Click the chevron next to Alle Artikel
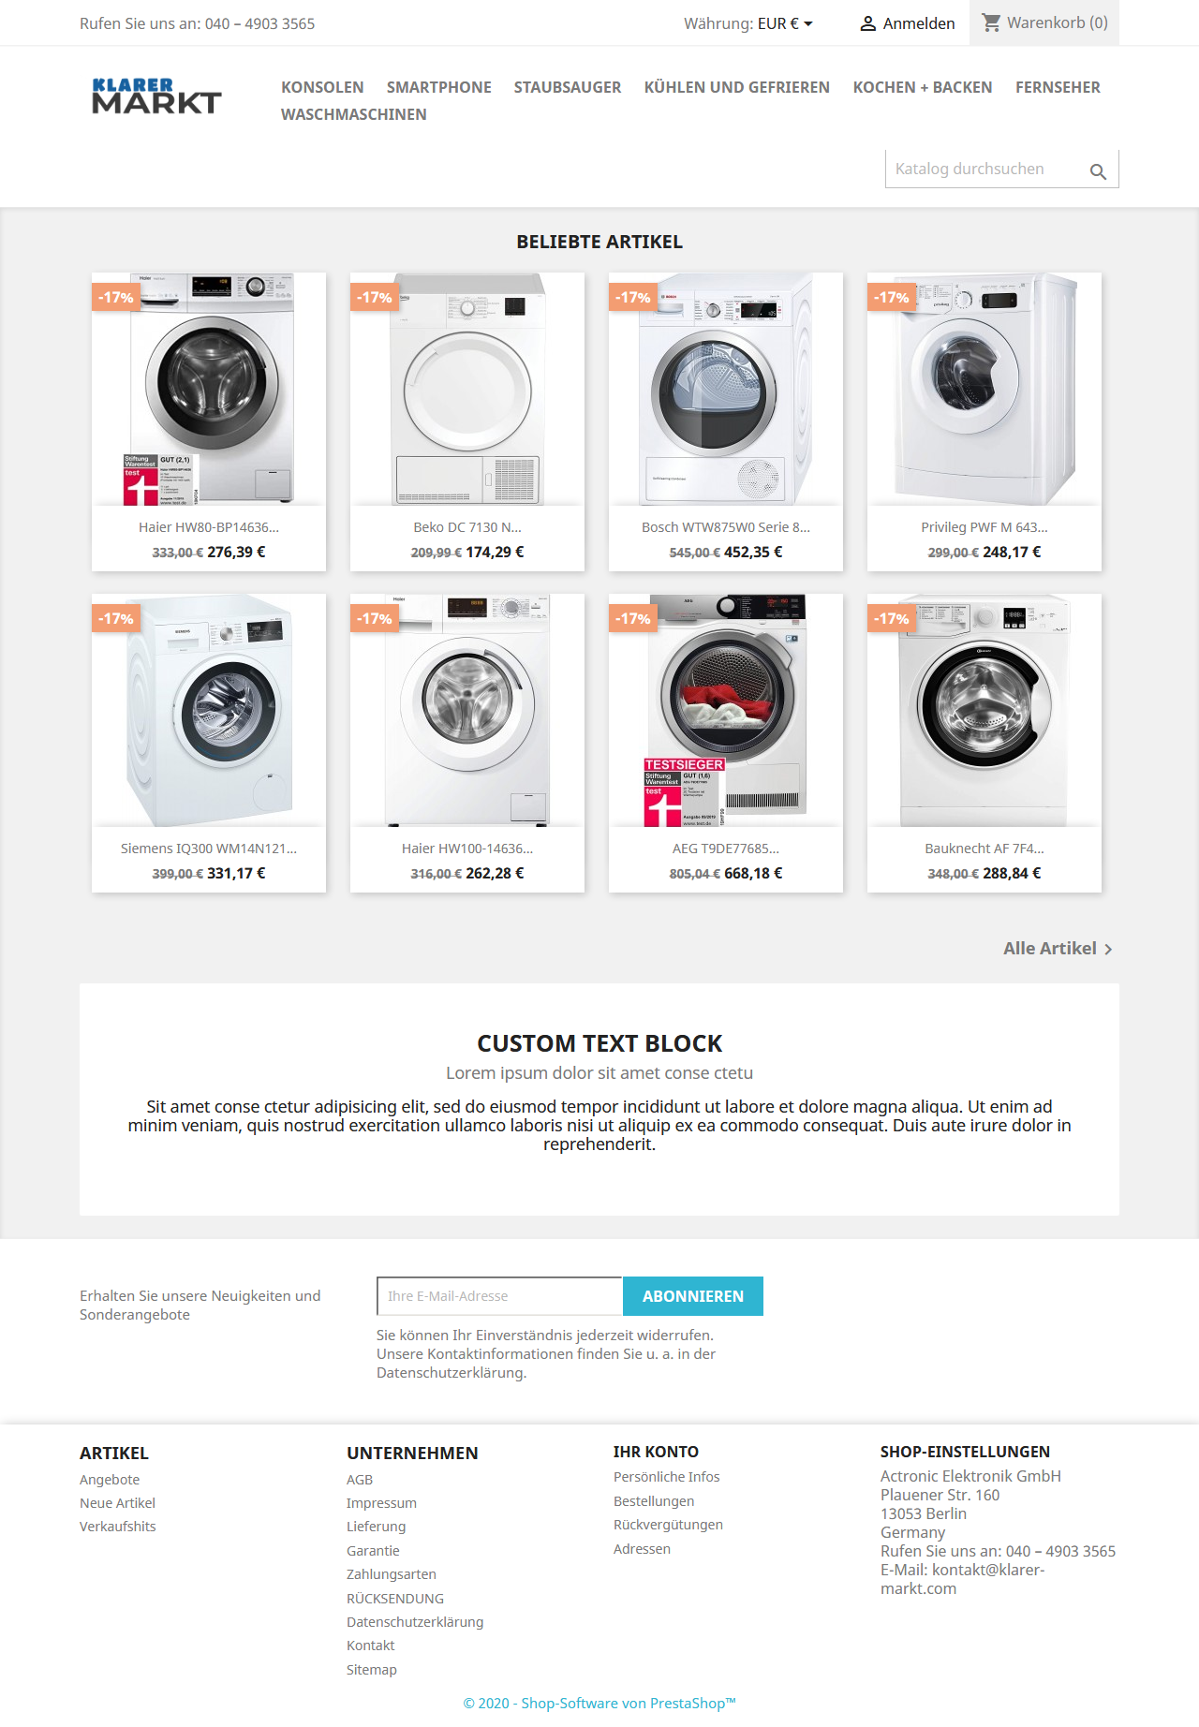Screen dimensions: 1199x1727 [x=1108, y=950]
